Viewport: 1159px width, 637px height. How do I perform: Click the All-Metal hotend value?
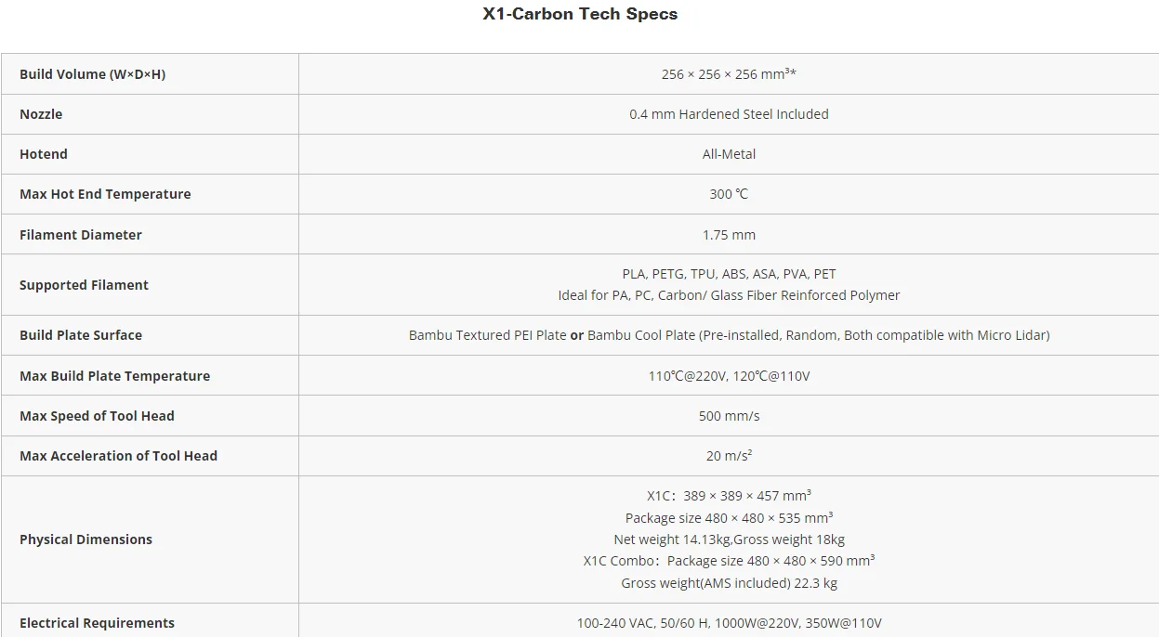click(x=729, y=154)
